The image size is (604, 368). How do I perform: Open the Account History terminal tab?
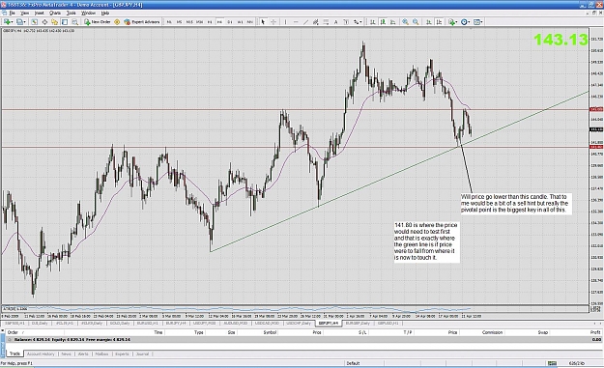click(41, 354)
